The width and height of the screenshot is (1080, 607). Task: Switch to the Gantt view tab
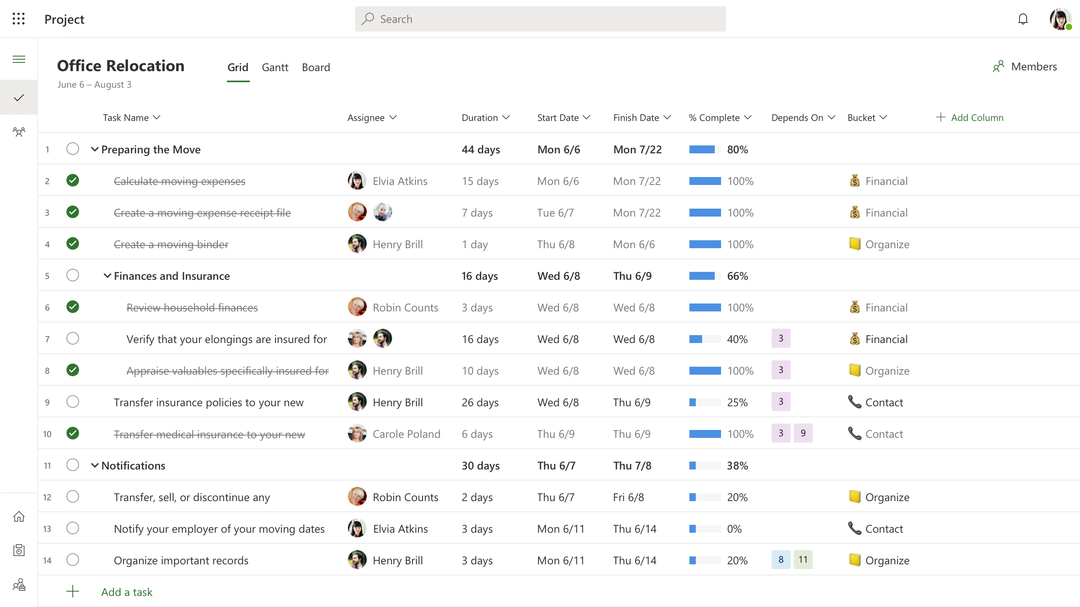[x=275, y=68]
